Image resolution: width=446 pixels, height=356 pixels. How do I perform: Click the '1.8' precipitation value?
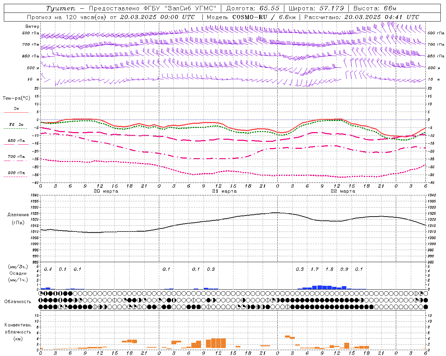(329, 269)
